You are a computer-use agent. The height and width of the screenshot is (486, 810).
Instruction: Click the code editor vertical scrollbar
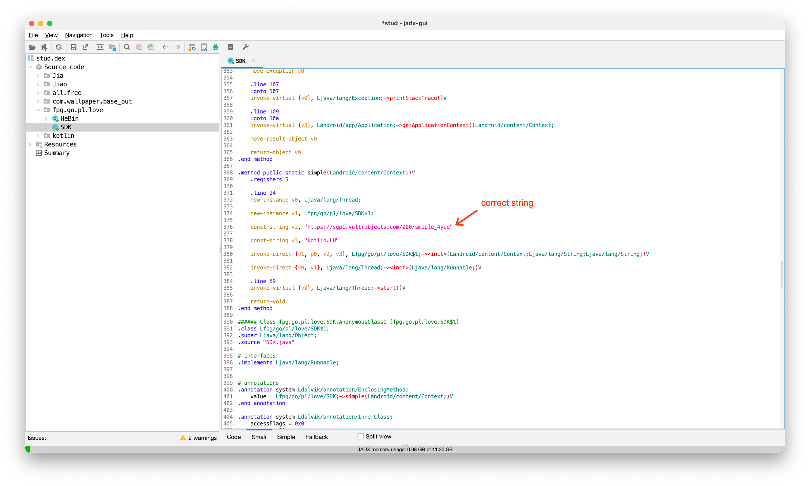point(781,274)
